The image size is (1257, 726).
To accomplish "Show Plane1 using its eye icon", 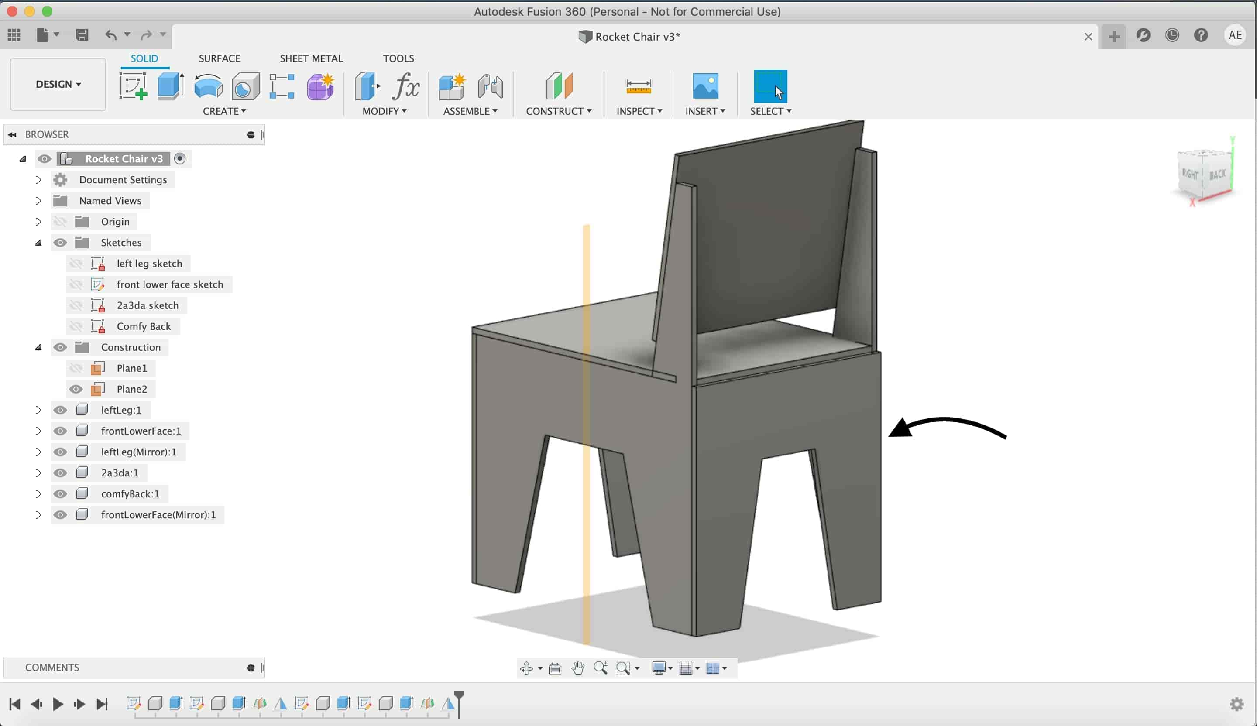I will click(76, 368).
